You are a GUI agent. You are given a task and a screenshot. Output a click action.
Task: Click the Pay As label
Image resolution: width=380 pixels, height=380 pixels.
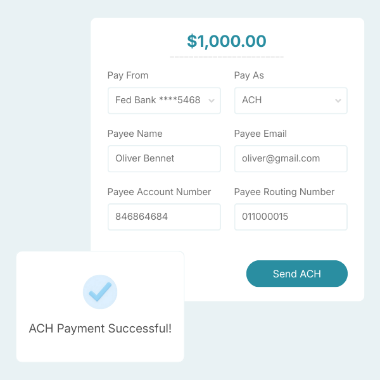pyautogui.click(x=249, y=75)
